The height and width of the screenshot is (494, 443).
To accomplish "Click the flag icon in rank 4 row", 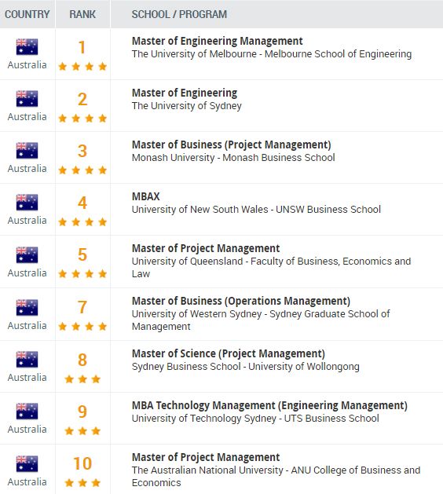I will (27, 203).
